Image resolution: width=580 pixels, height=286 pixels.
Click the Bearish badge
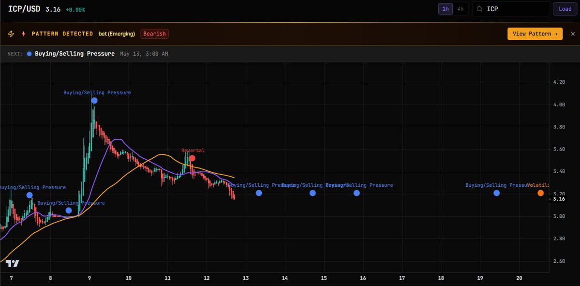155,34
